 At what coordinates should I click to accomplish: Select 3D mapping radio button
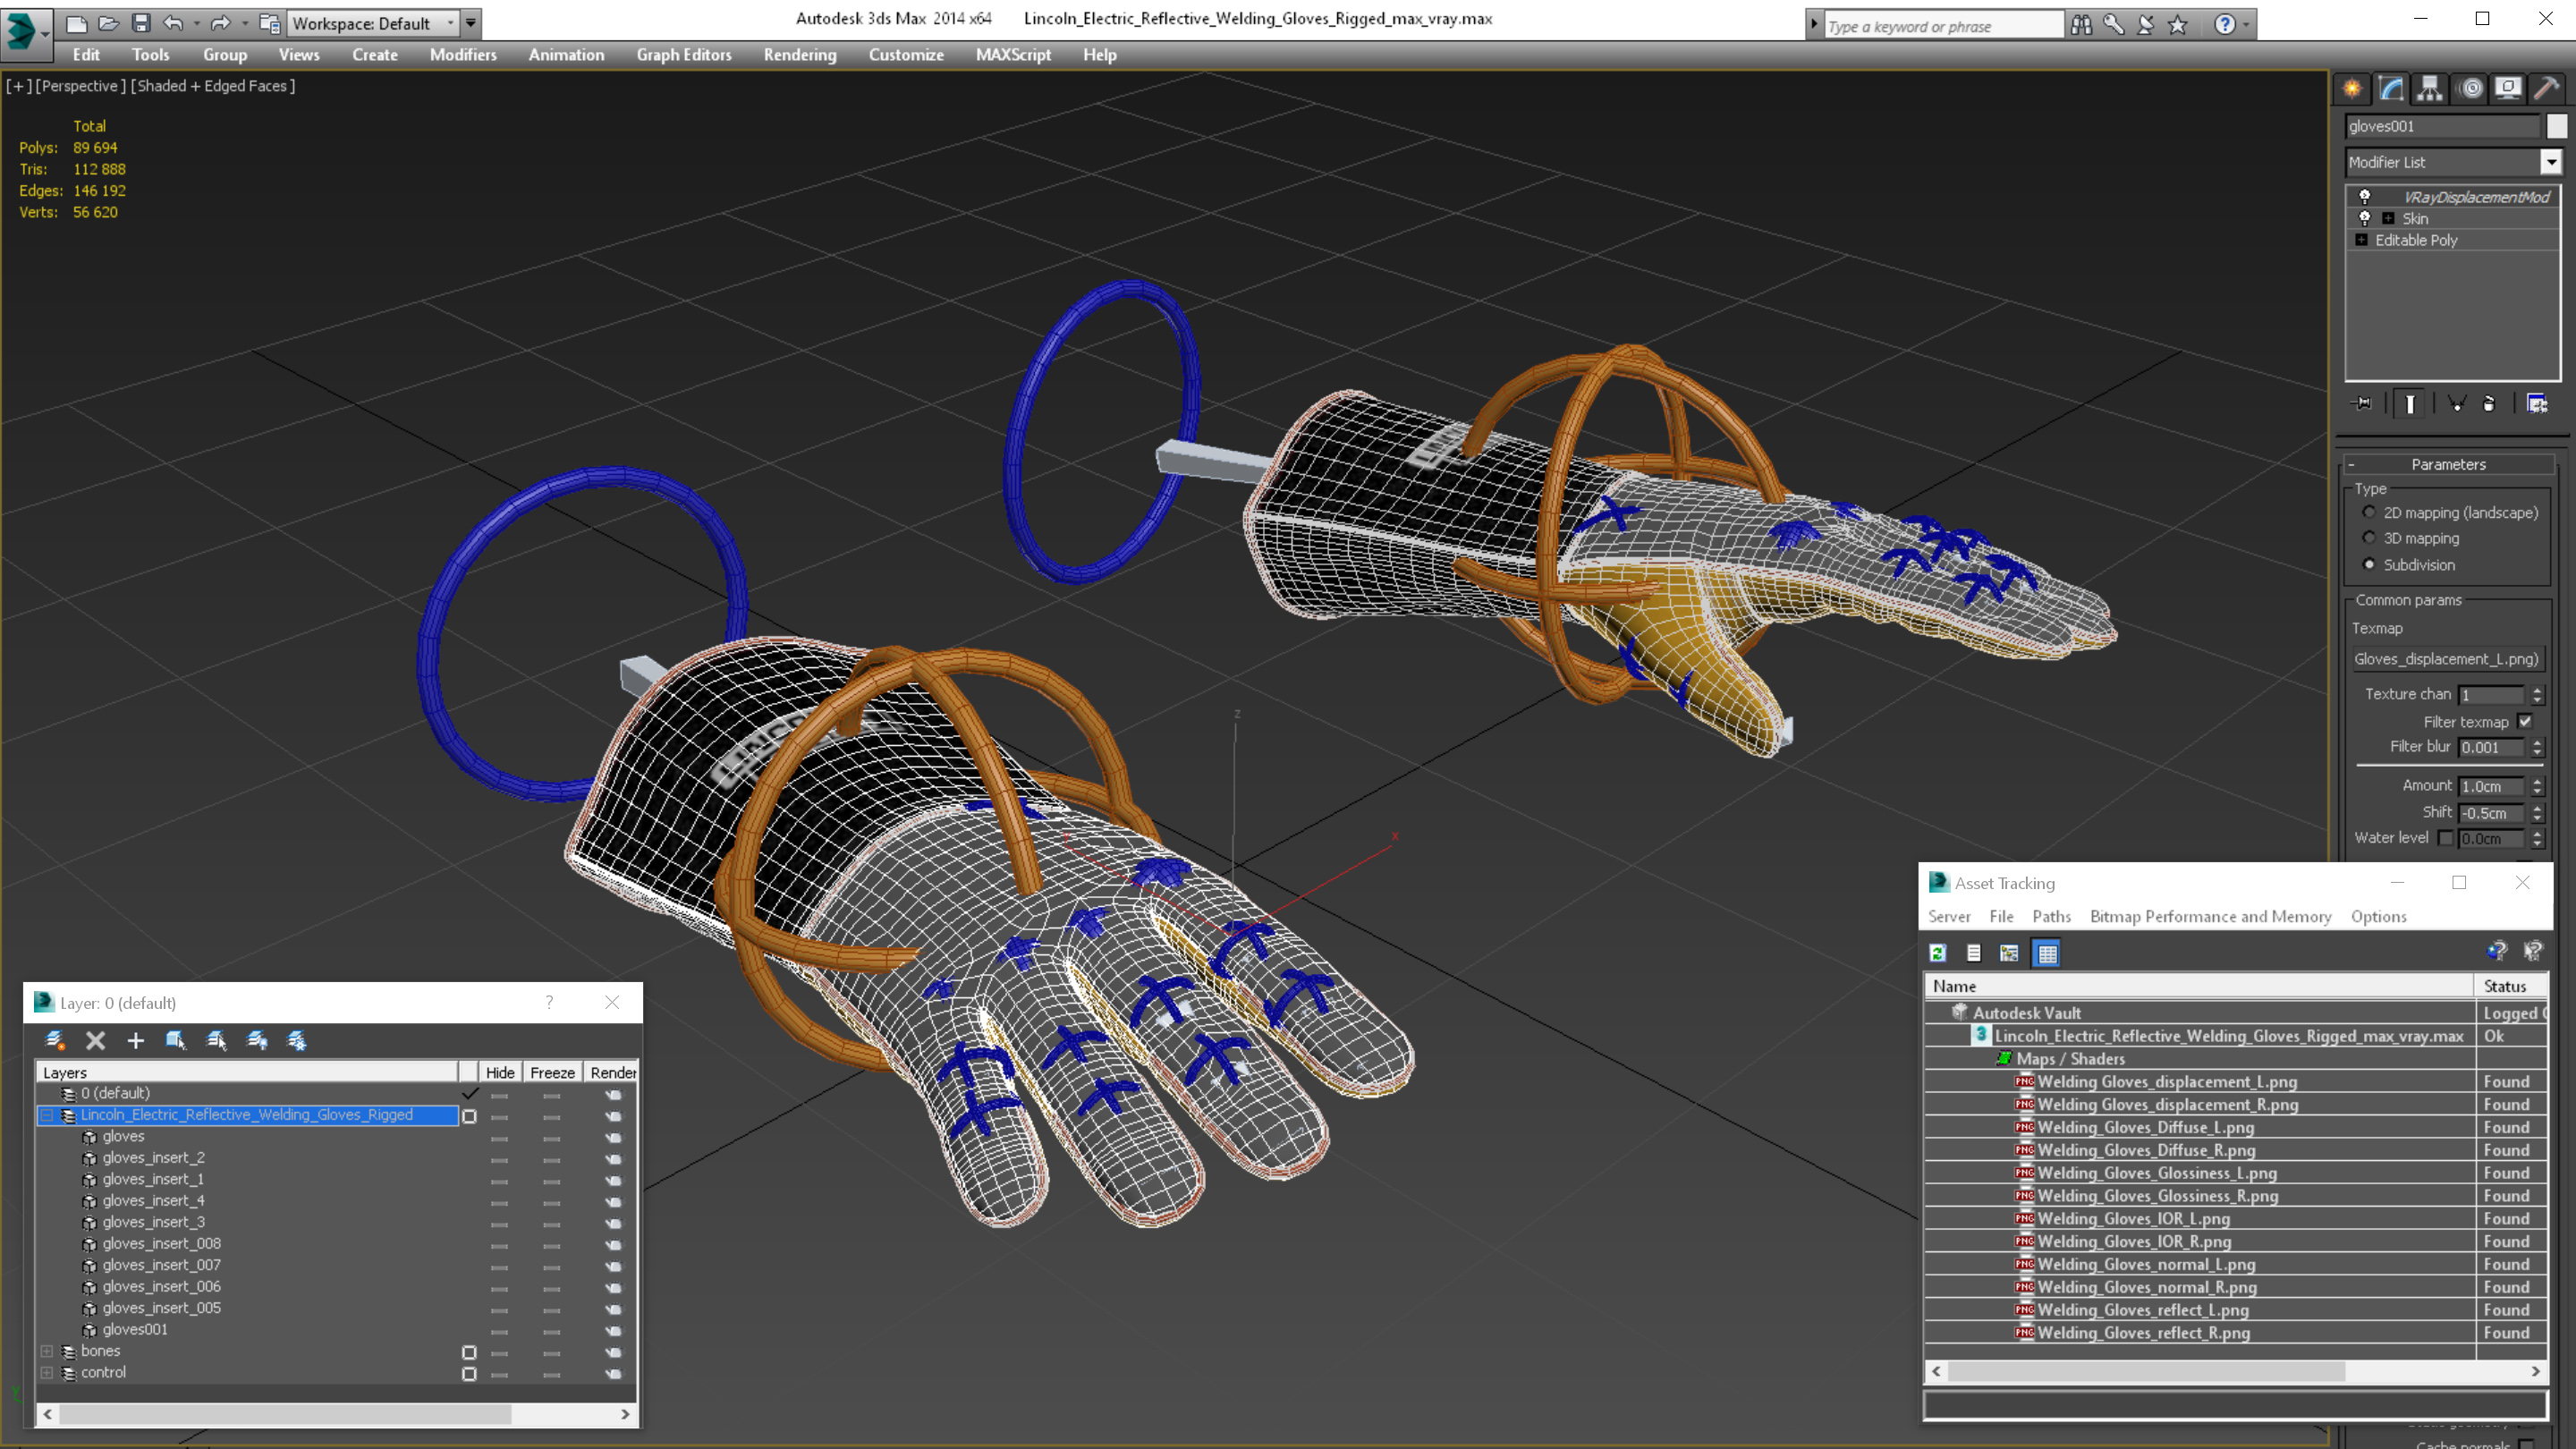point(2369,538)
